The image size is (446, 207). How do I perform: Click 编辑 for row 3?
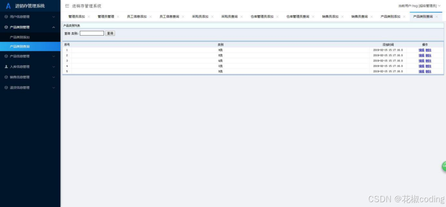coord(421,61)
